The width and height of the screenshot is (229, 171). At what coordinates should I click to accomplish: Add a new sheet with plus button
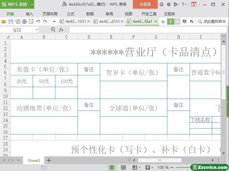click(49, 160)
